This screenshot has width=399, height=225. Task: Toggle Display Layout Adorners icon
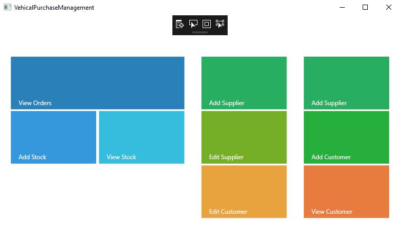tap(207, 24)
